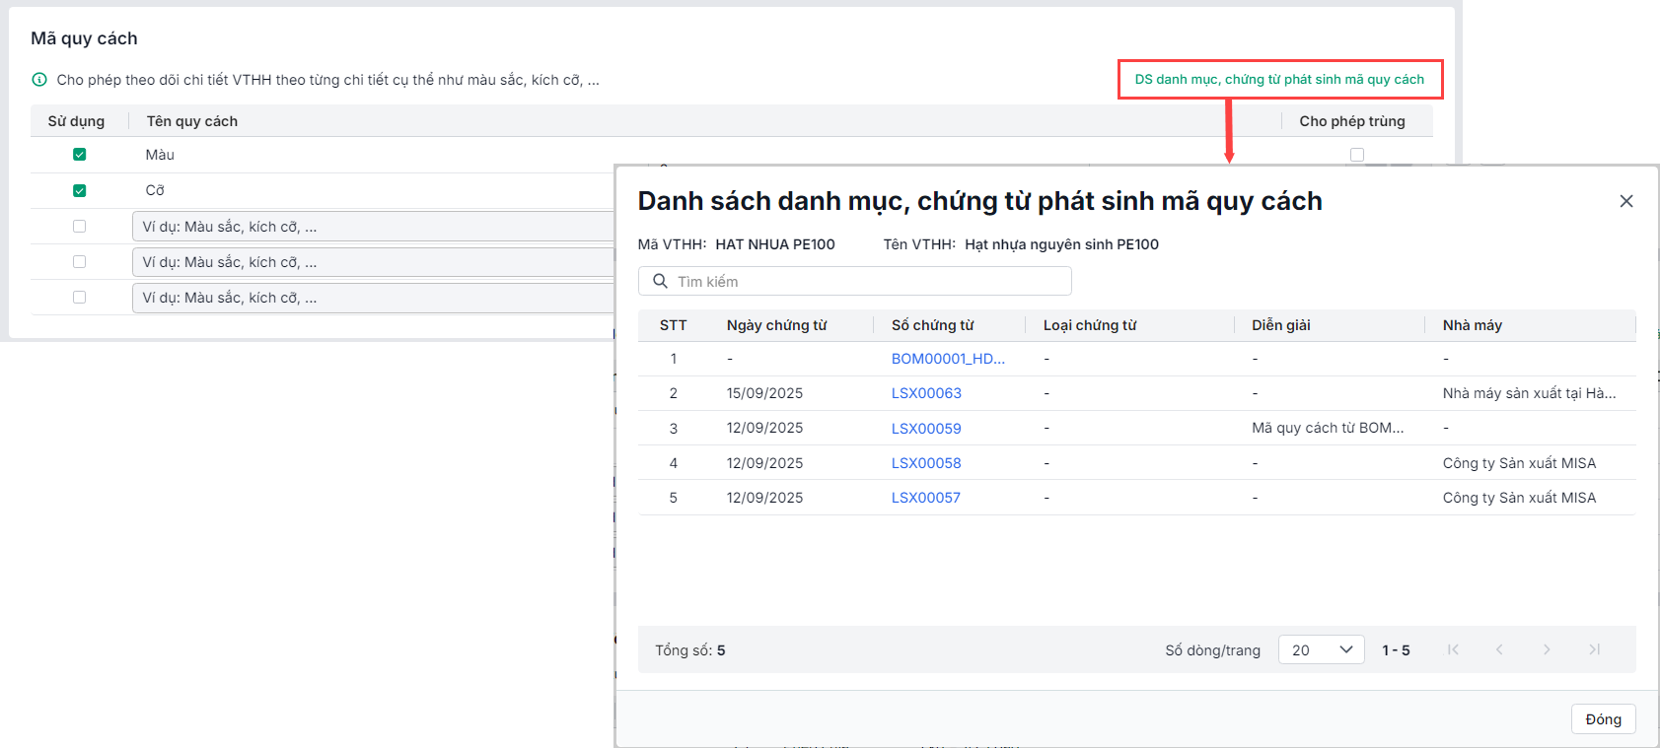Open the Số dòng/trang dropdown showing 20
1660x748 pixels.
(x=1321, y=649)
